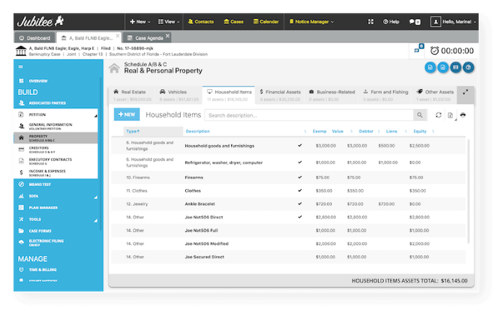Click the dark blue round video button

click(456, 68)
